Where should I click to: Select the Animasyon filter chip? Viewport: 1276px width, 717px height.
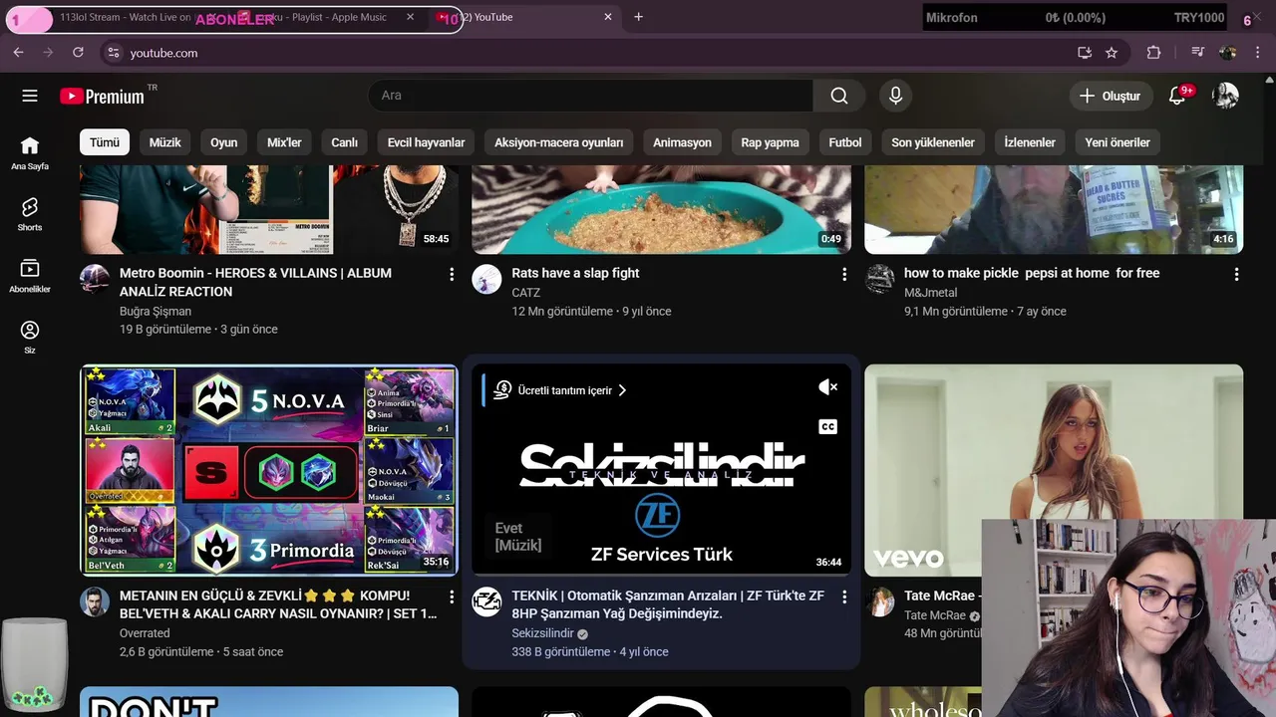click(682, 142)
